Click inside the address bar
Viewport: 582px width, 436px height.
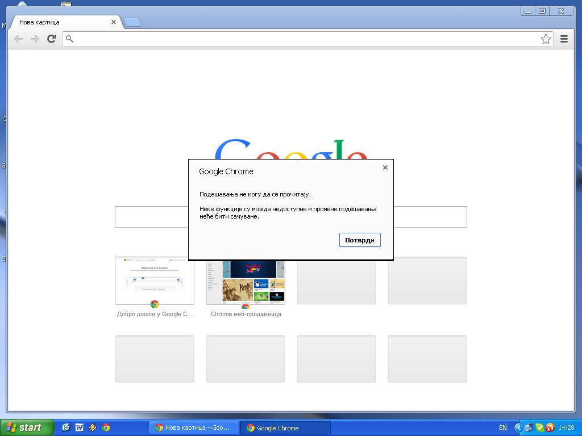click(307, 39)
